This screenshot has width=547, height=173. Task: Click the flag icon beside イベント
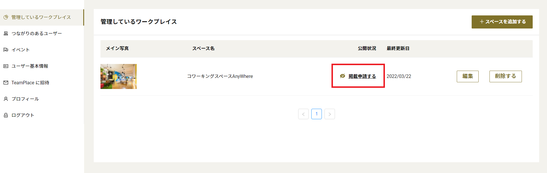click(x=6, y=50)
